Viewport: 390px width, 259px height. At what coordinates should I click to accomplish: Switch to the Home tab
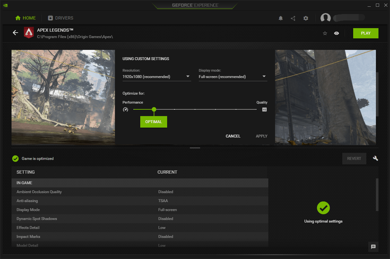tap(25, 18)
